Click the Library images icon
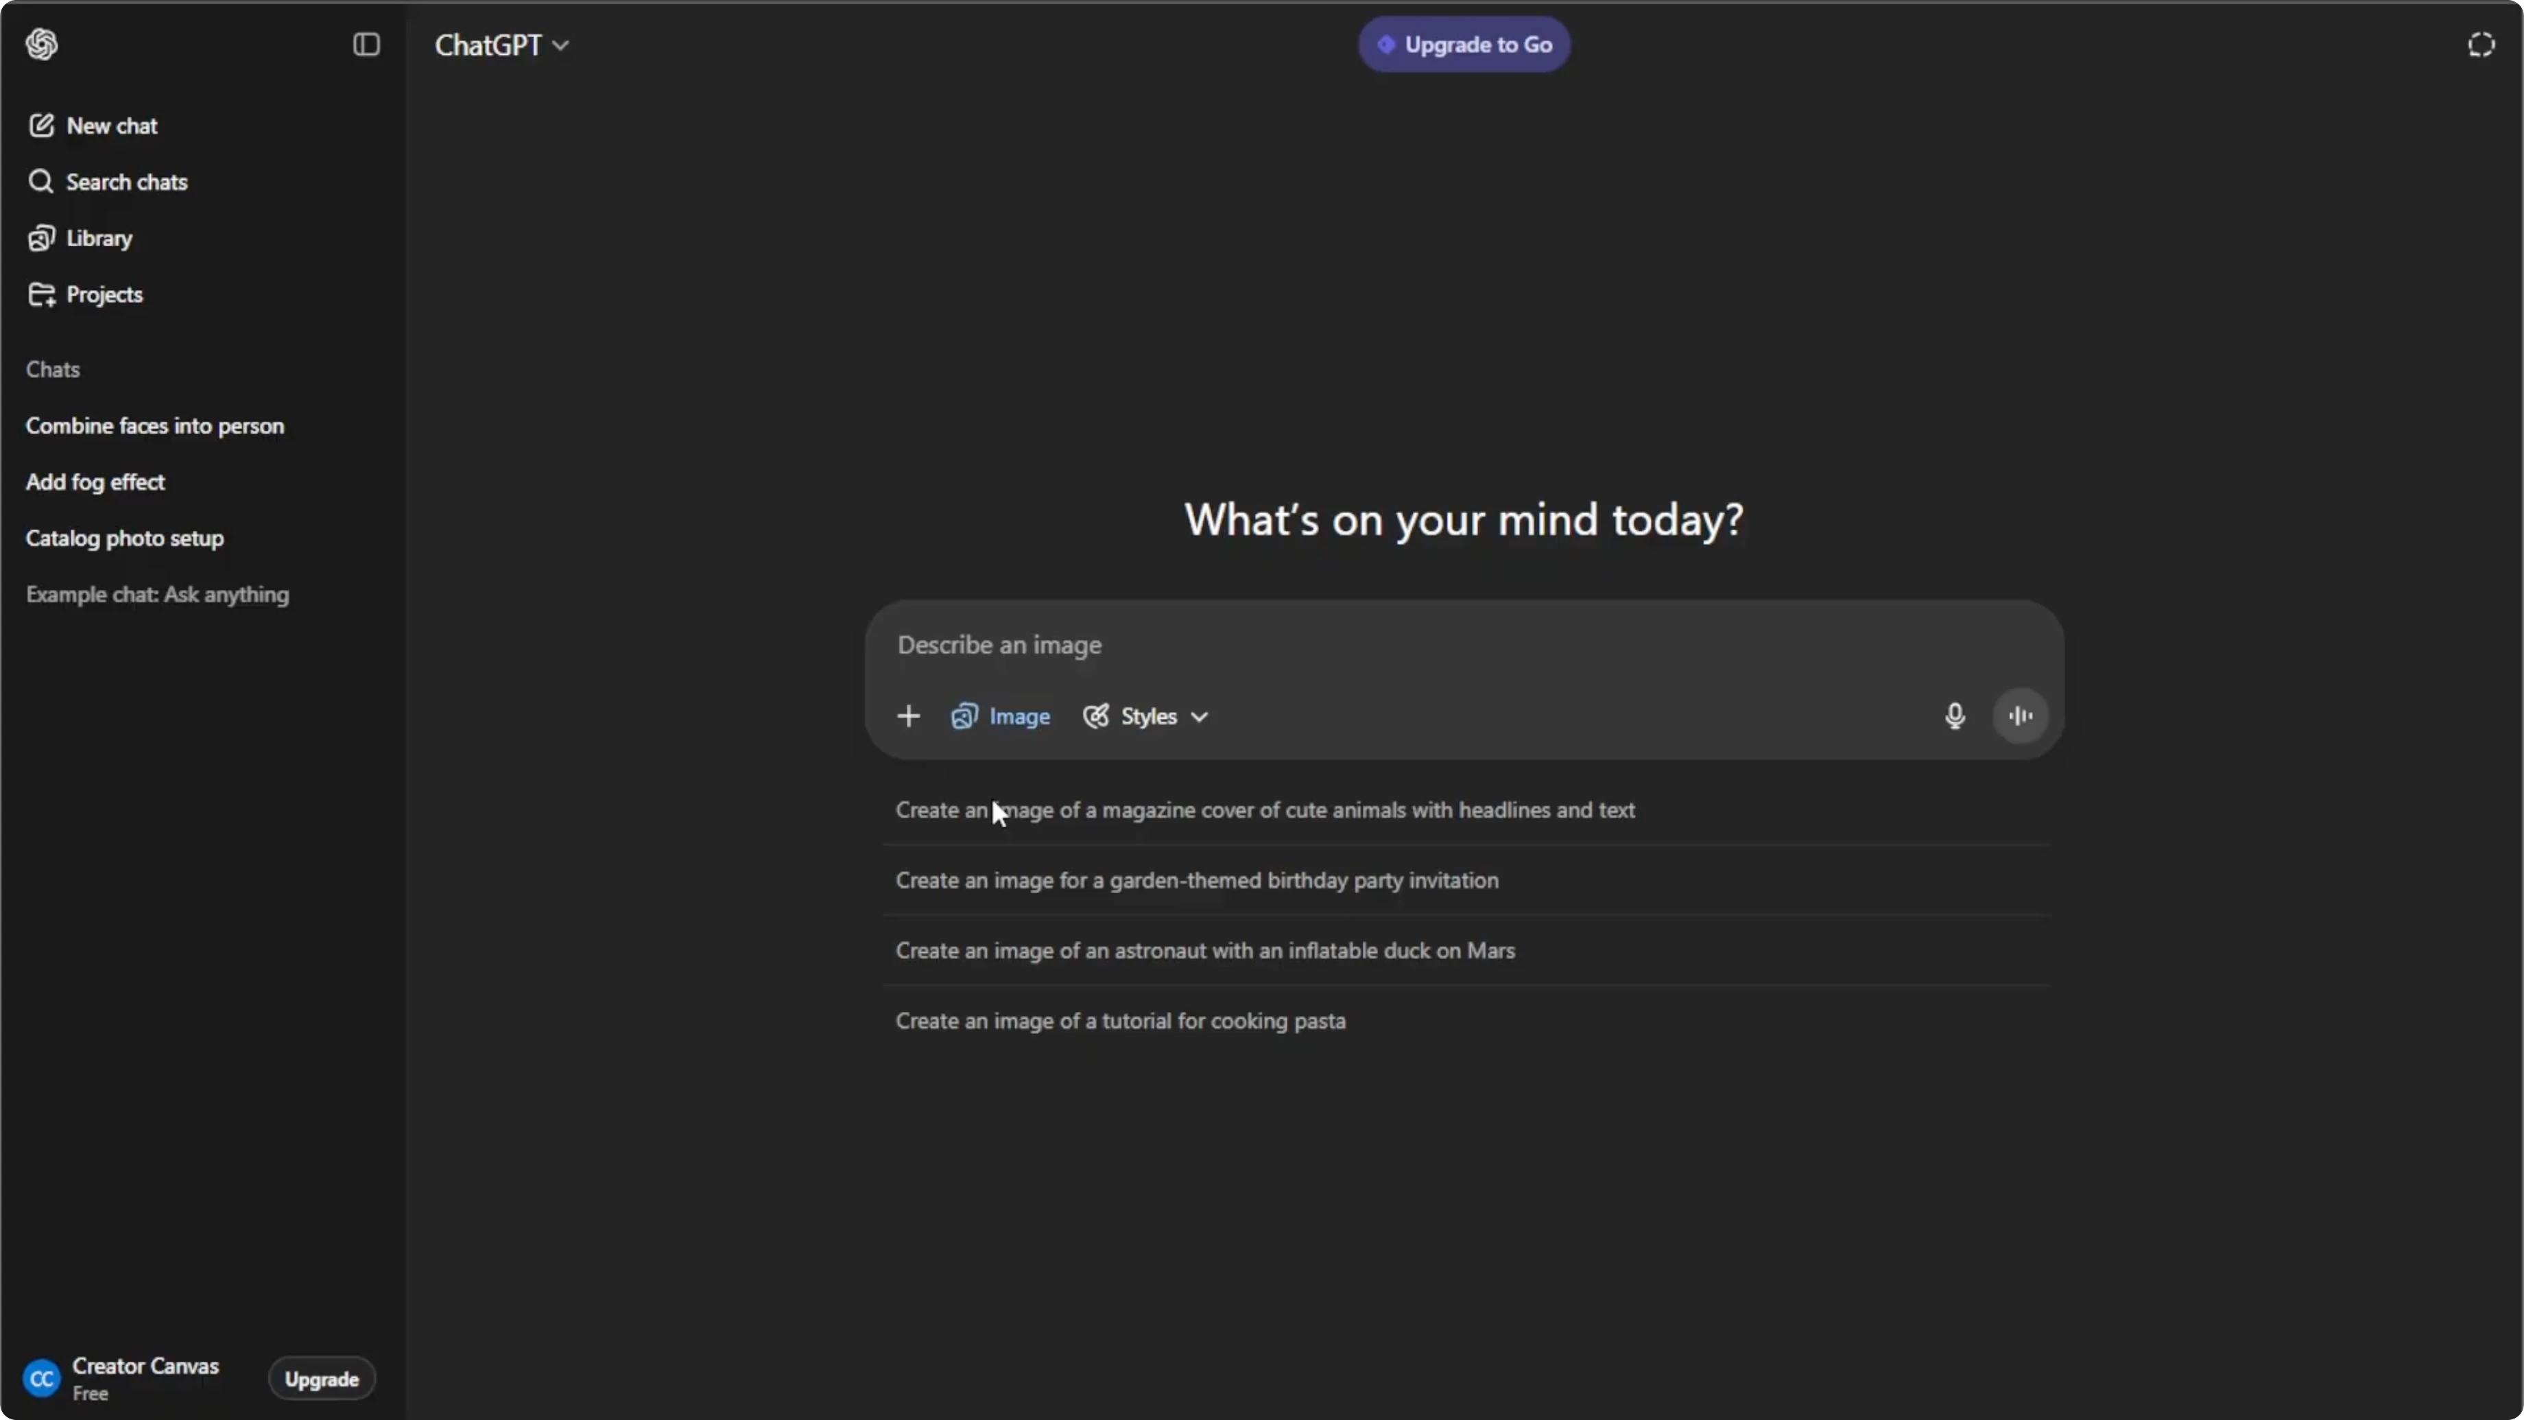Screen dimensions: 2524x1420 (41, 238)
